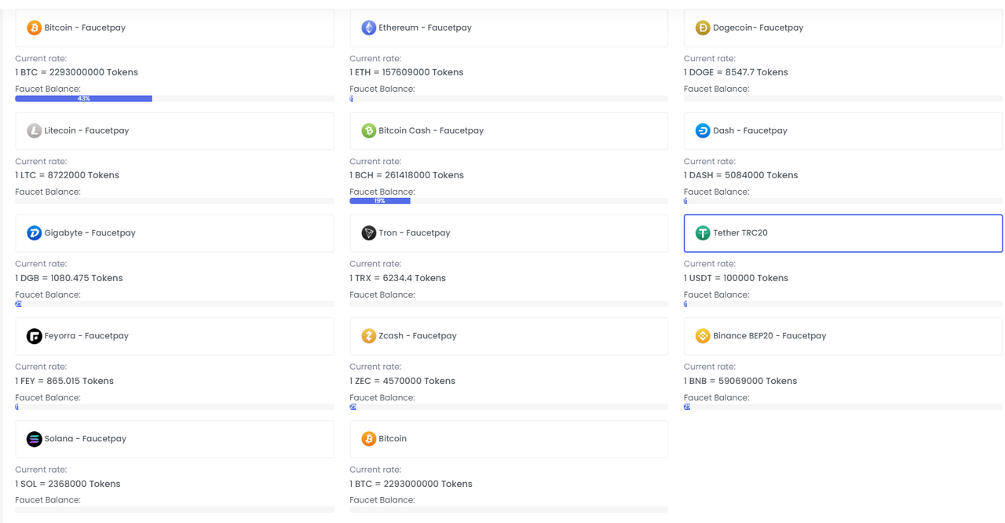
Task: Click rate text 1 USDT = 100000 Tokens
Action: (x=736, y=278)
